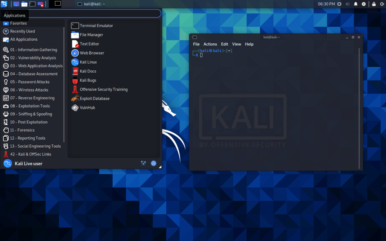Launch the Terminal Emulator
The width and height of the screenshot is (386, 241).
click(95, 26)
